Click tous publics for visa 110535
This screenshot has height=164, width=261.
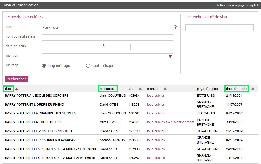point(156,140)
